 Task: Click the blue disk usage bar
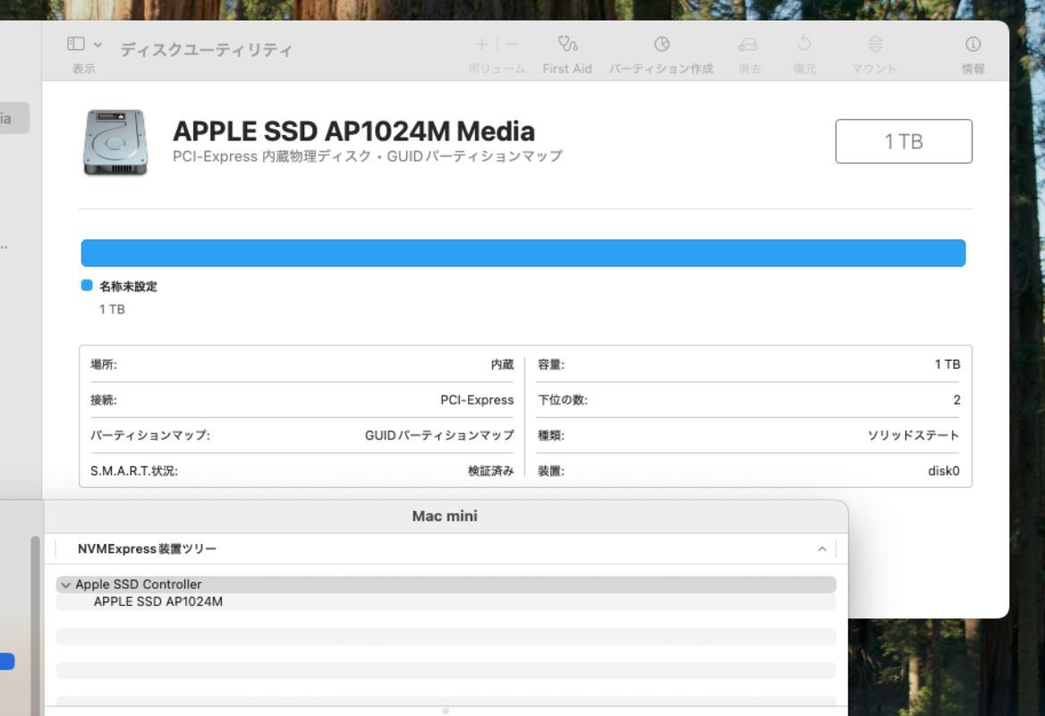pos(522,253)
